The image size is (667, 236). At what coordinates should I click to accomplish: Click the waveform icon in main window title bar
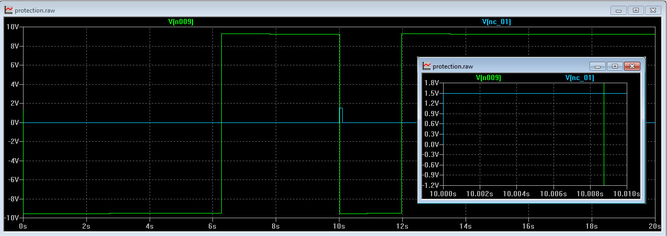click(x=8, y=10)
